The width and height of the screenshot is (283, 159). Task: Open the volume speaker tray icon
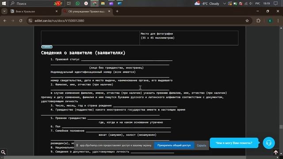click(x=251, y=4)
